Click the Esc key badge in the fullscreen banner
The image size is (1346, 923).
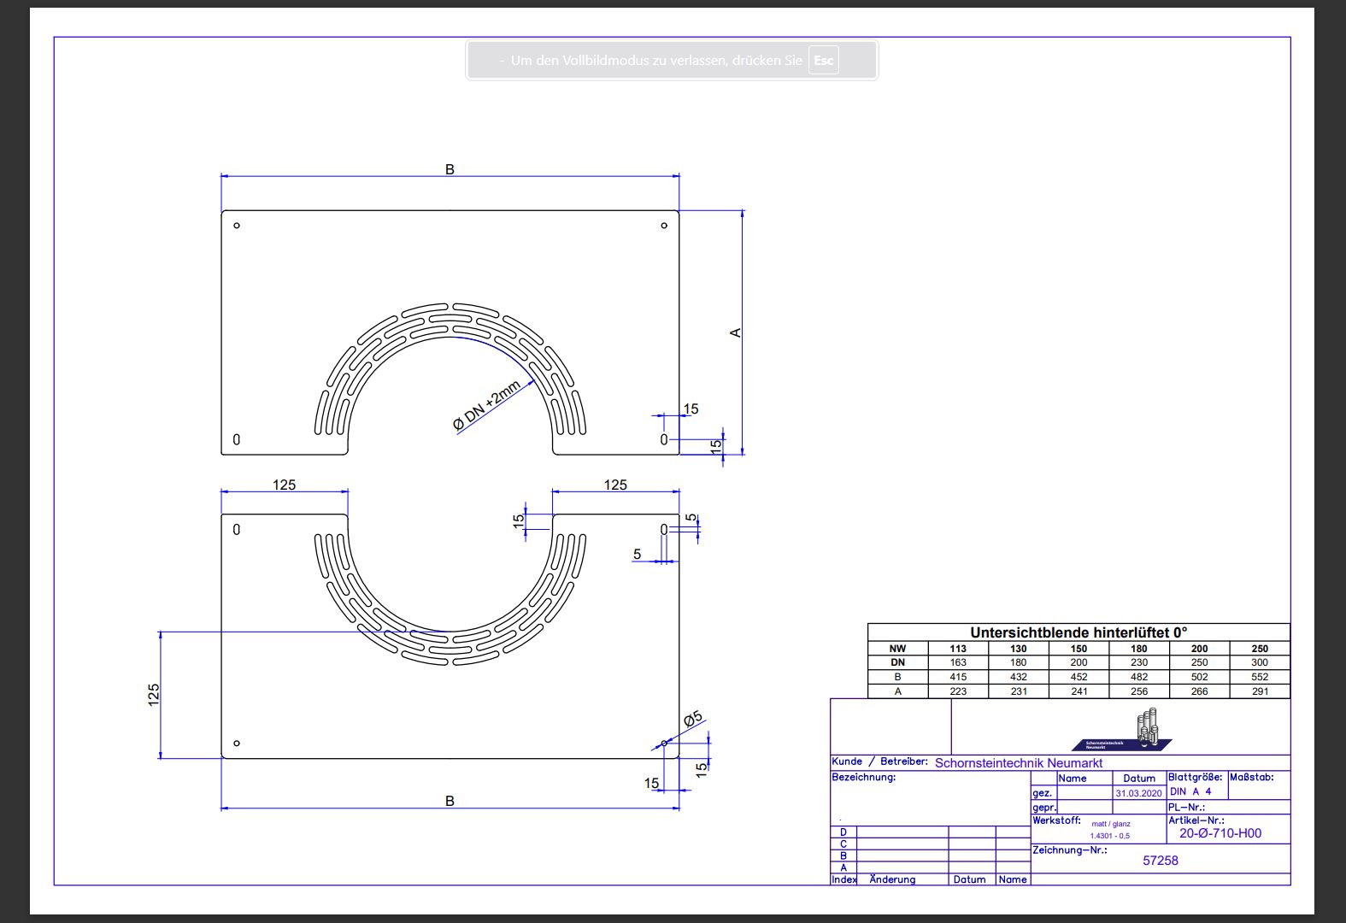coord(823,61)
